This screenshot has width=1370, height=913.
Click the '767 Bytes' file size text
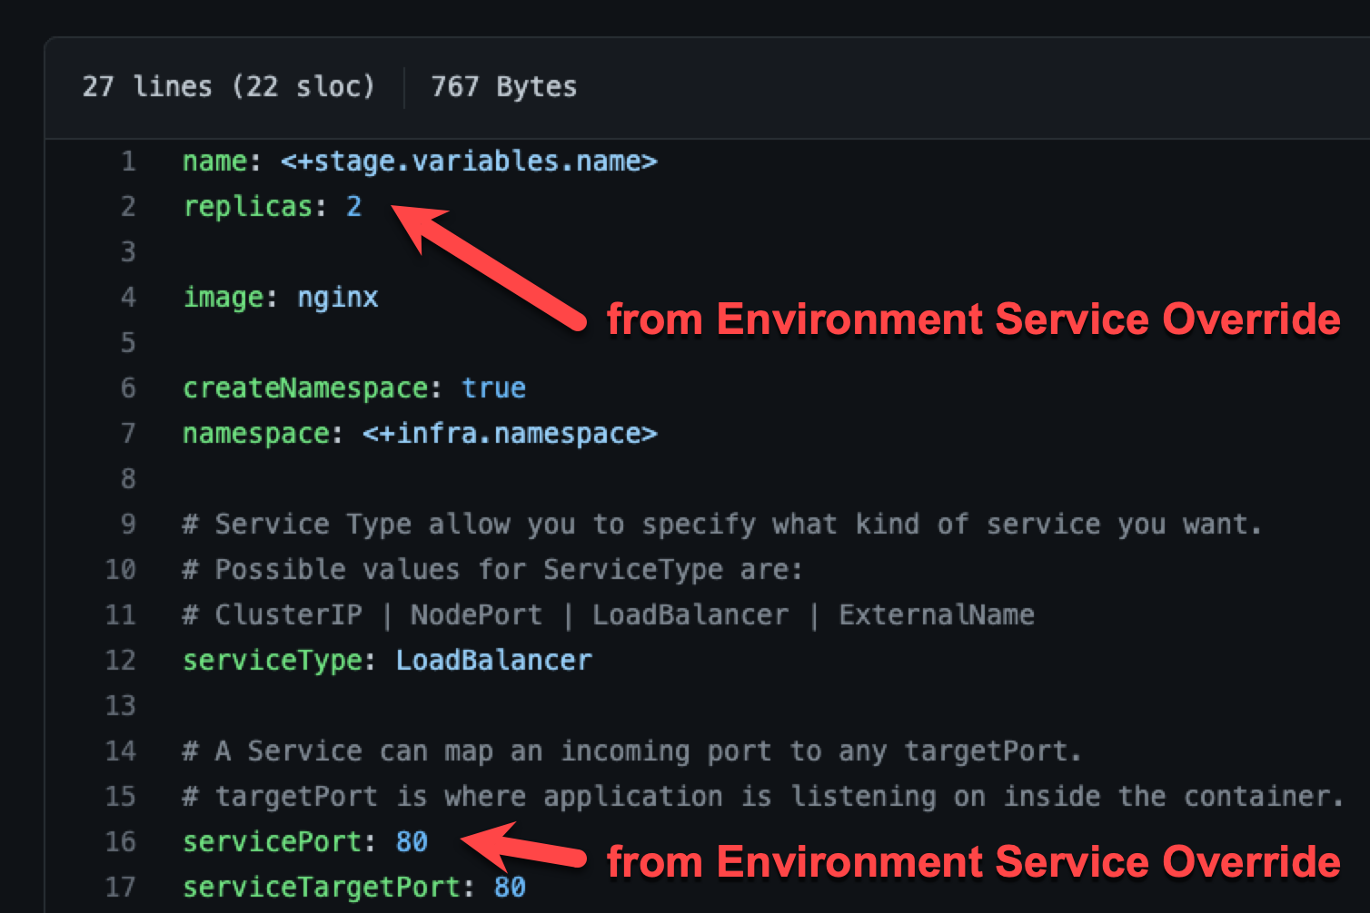point(503,87)
